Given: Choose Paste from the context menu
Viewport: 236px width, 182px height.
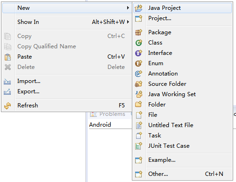Looking at the screenshot, I should (x=67, y=57).
